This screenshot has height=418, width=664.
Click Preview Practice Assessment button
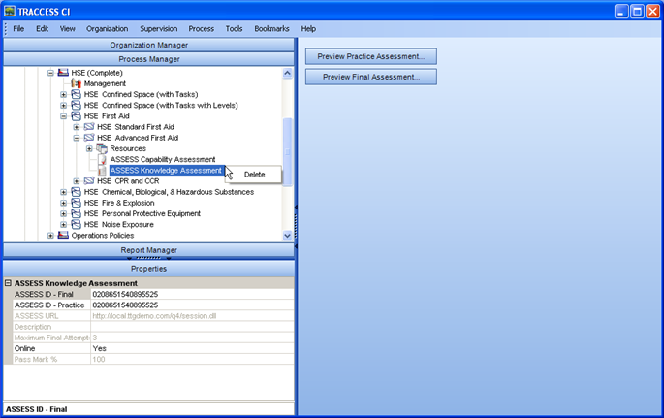coord(371,56)
